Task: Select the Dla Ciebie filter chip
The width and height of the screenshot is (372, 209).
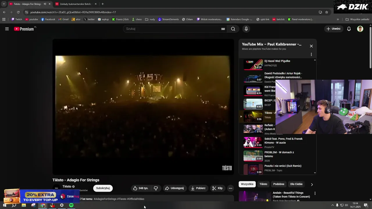Action: 296,184
